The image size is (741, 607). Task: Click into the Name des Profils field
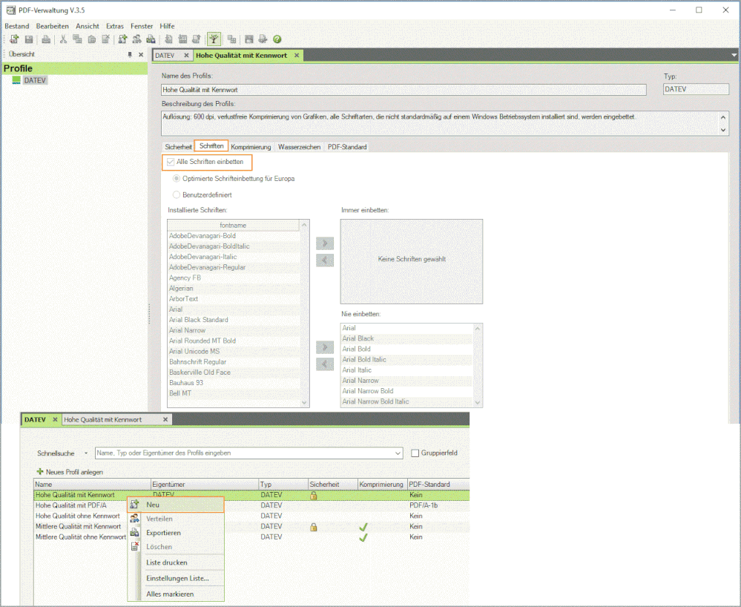click(x=404, y=90)
